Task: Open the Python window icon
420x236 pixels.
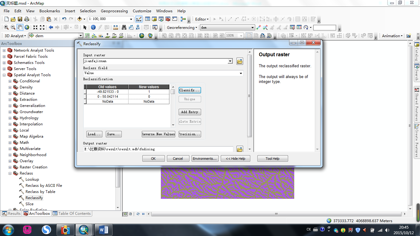Action: (x=175, y=19)
